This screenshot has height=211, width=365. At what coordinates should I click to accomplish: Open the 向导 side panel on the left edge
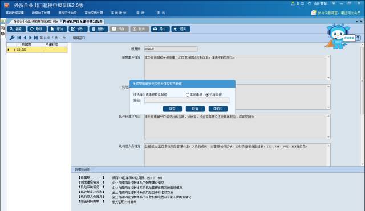coord(2,28)
